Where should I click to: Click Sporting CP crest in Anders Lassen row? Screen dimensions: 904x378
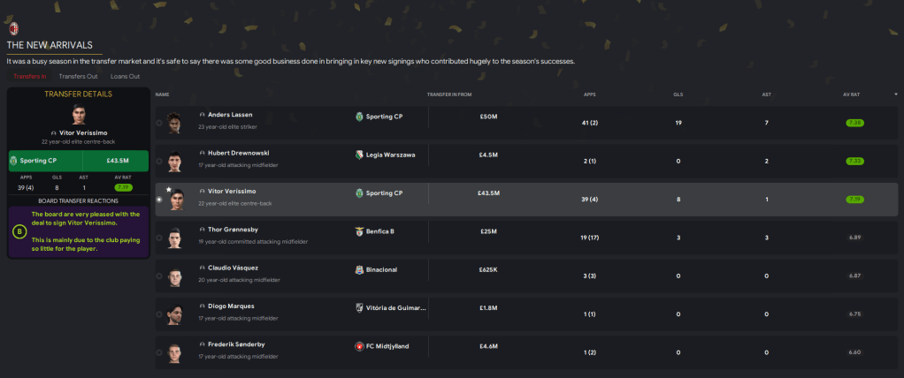pos(359,116)
